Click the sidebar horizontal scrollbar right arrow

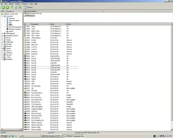tap(21, 129)
